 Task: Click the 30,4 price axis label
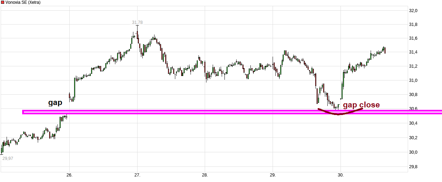(414, 123)
